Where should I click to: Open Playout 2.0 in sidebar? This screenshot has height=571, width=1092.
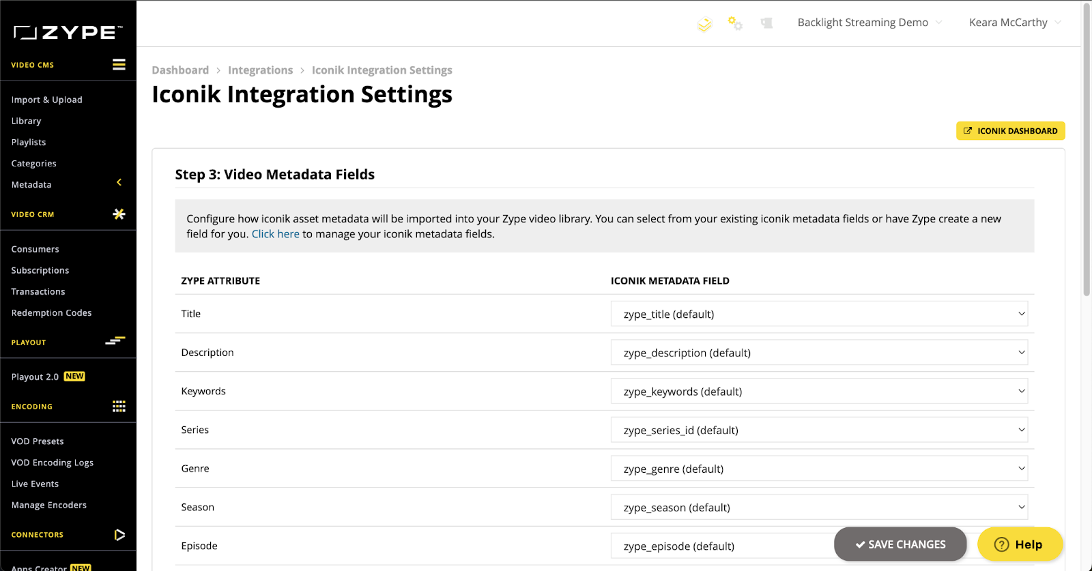point(35,377)
